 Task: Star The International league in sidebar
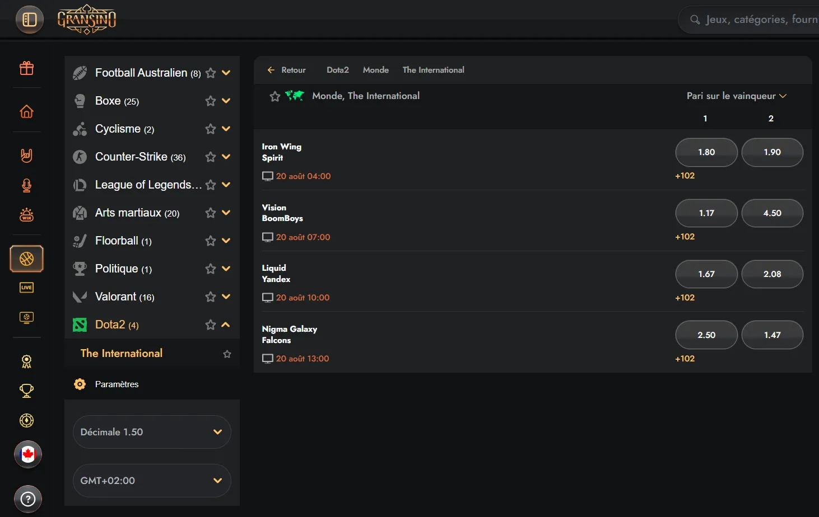click(227, 354)
